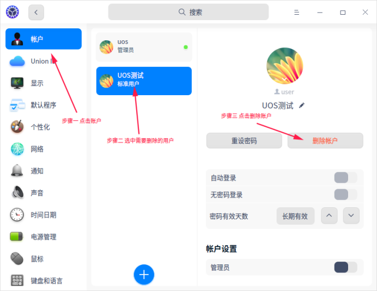
Task: Click the 搜索 search box
Action: point(188,12)
